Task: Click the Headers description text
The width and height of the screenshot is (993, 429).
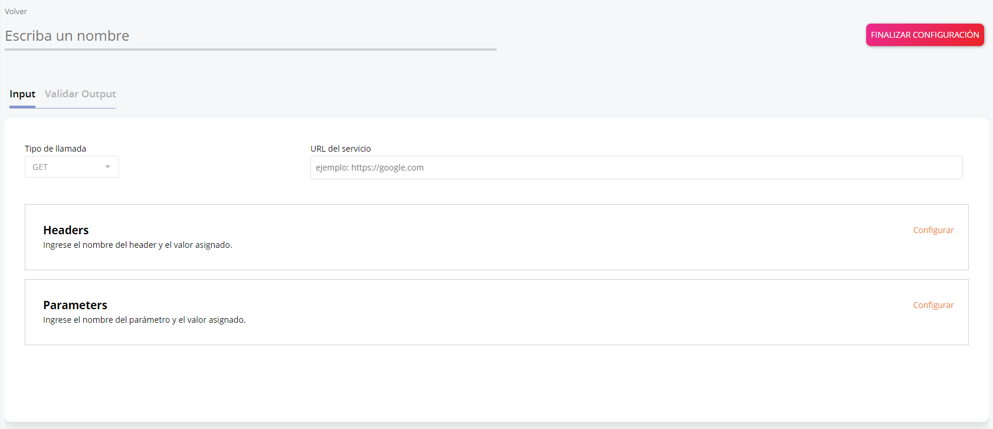Action: click(x=137, y=245)
